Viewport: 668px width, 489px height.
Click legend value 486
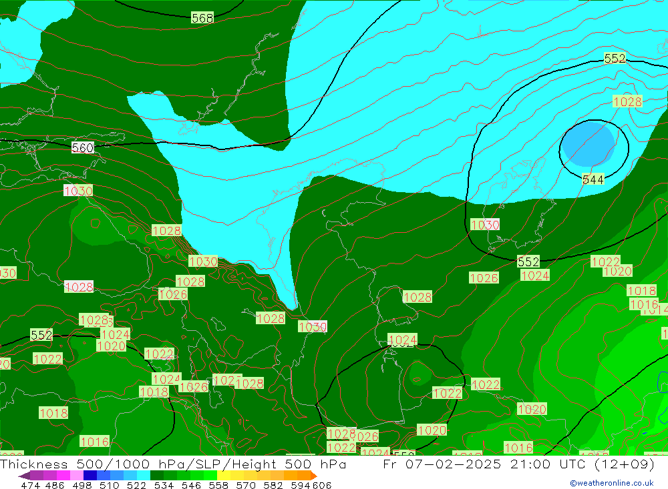click(x=55, y=485)
